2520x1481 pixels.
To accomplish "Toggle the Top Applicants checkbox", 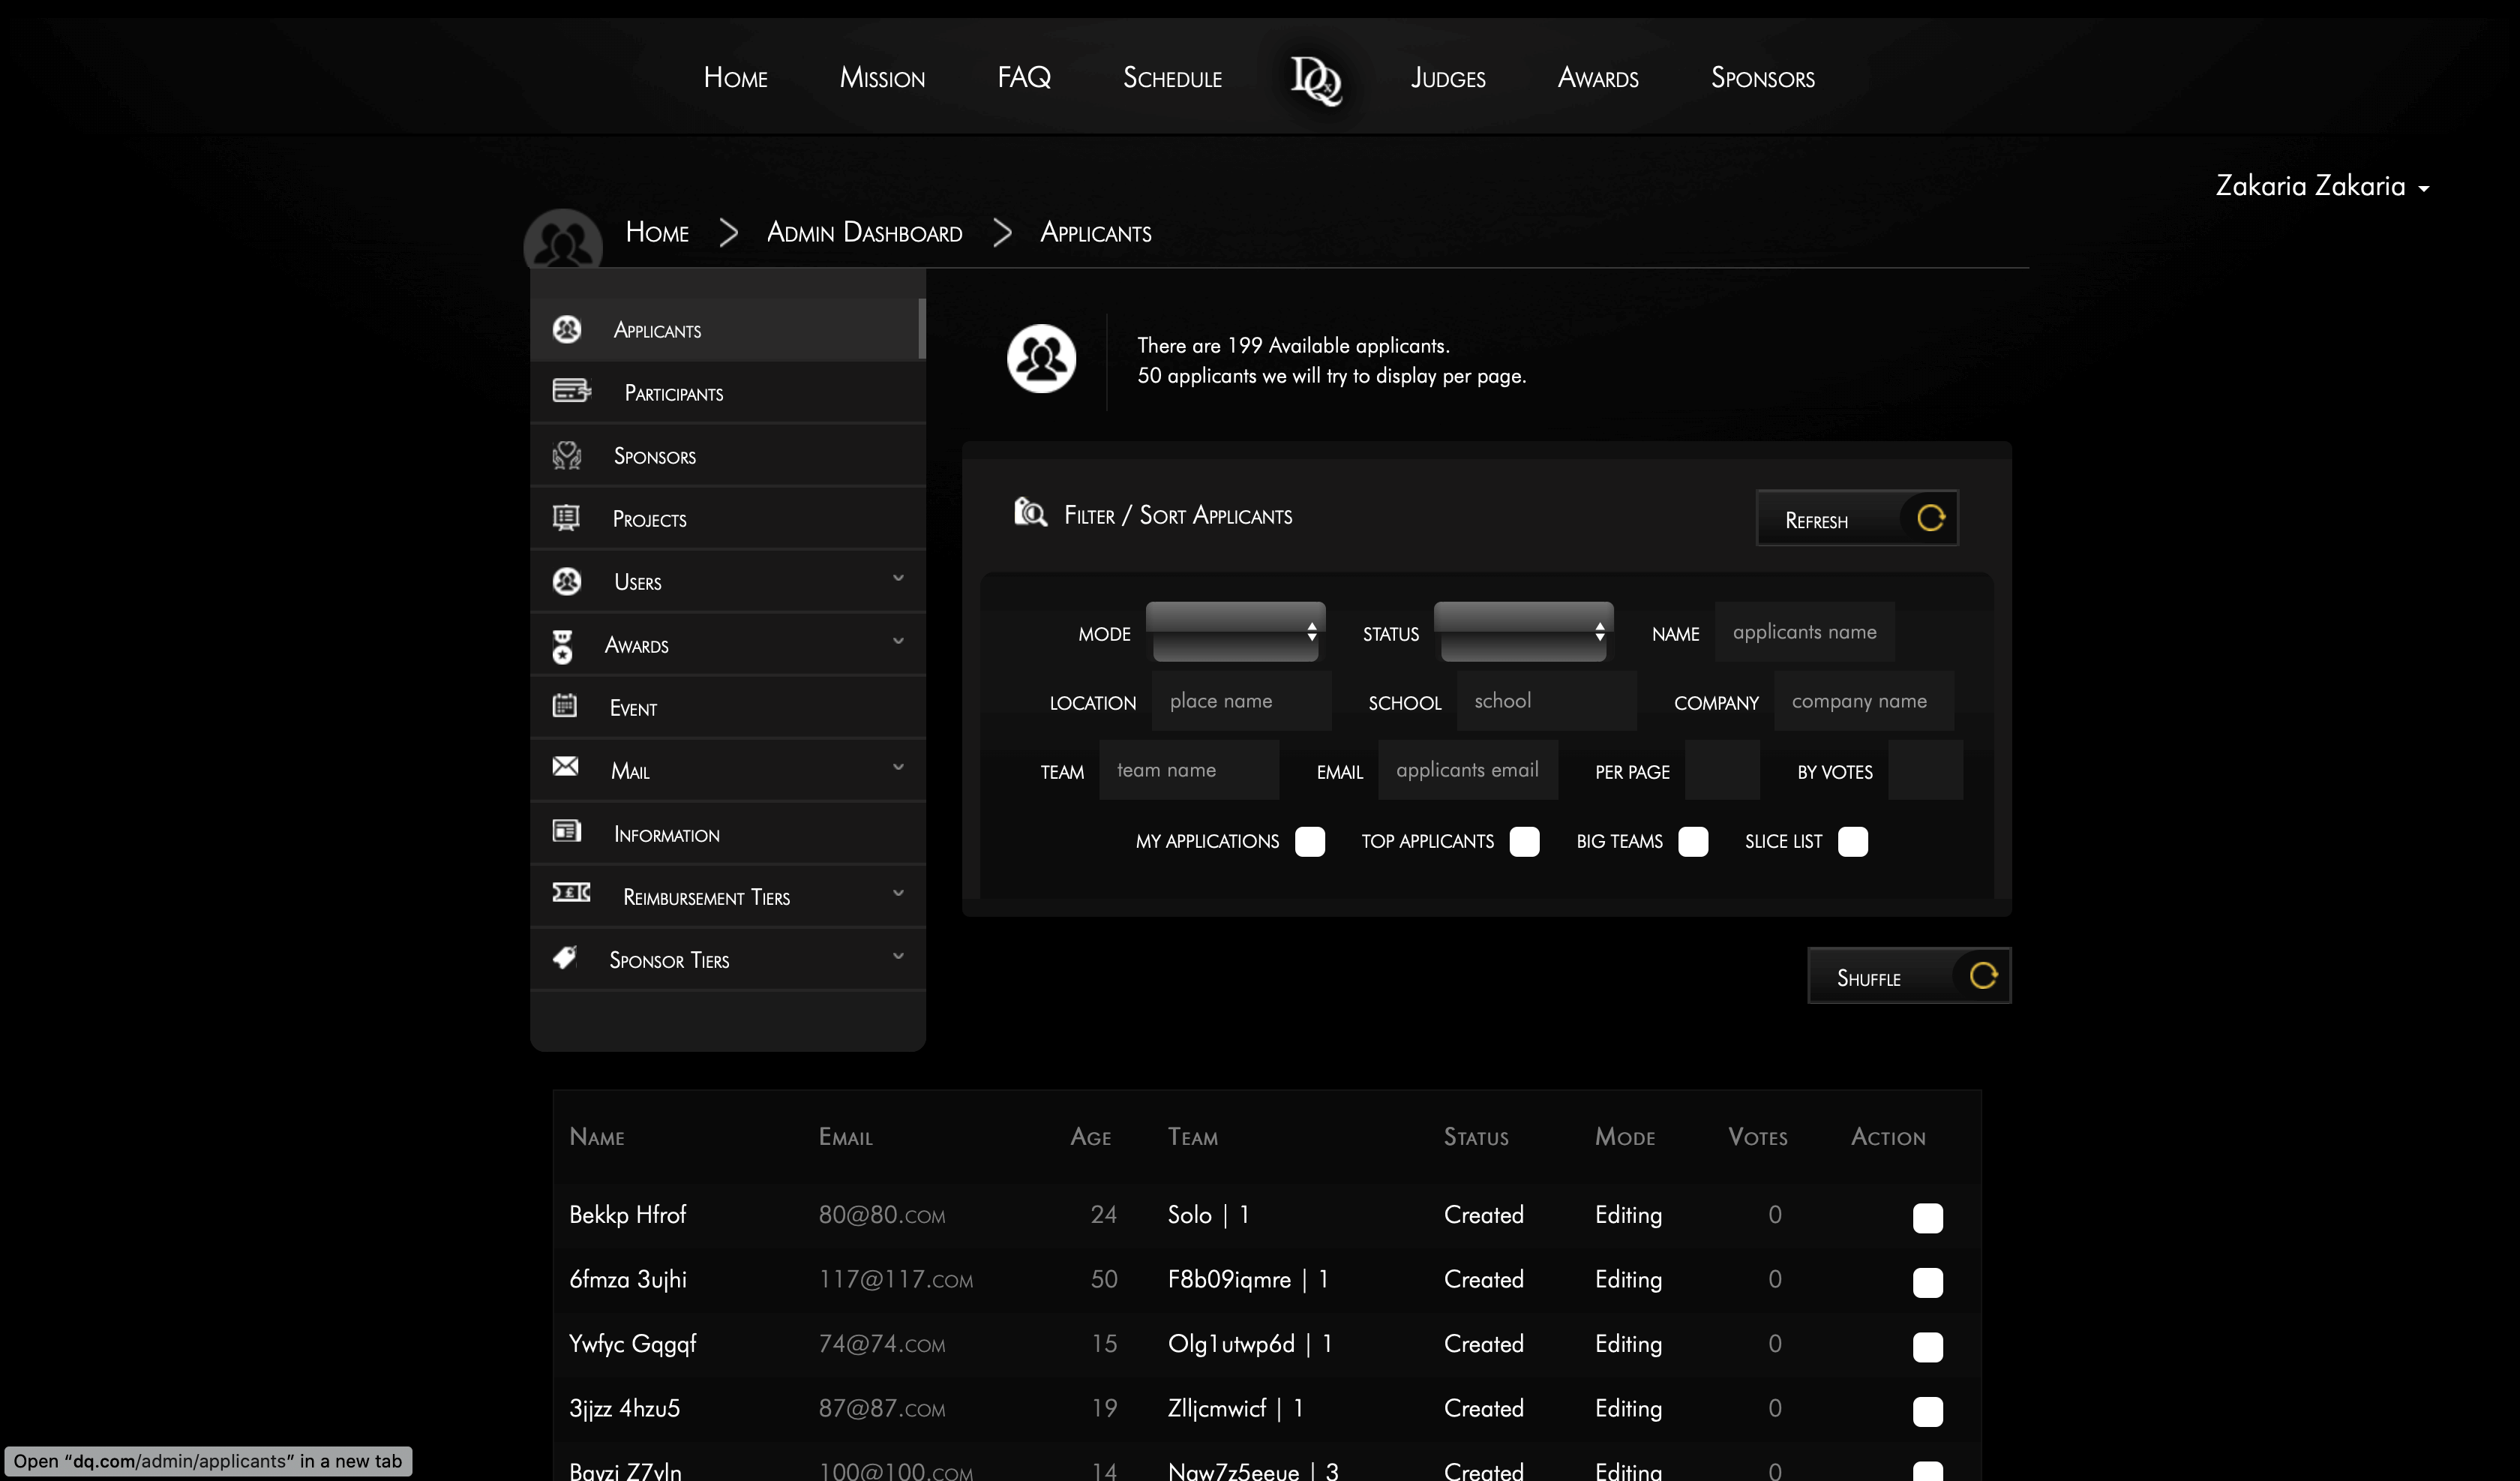I will coord(1524,842).
